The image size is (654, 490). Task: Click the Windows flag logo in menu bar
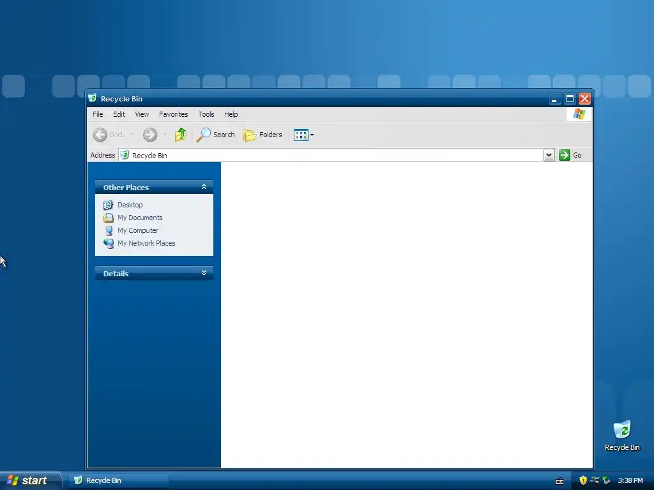[579, 114]
